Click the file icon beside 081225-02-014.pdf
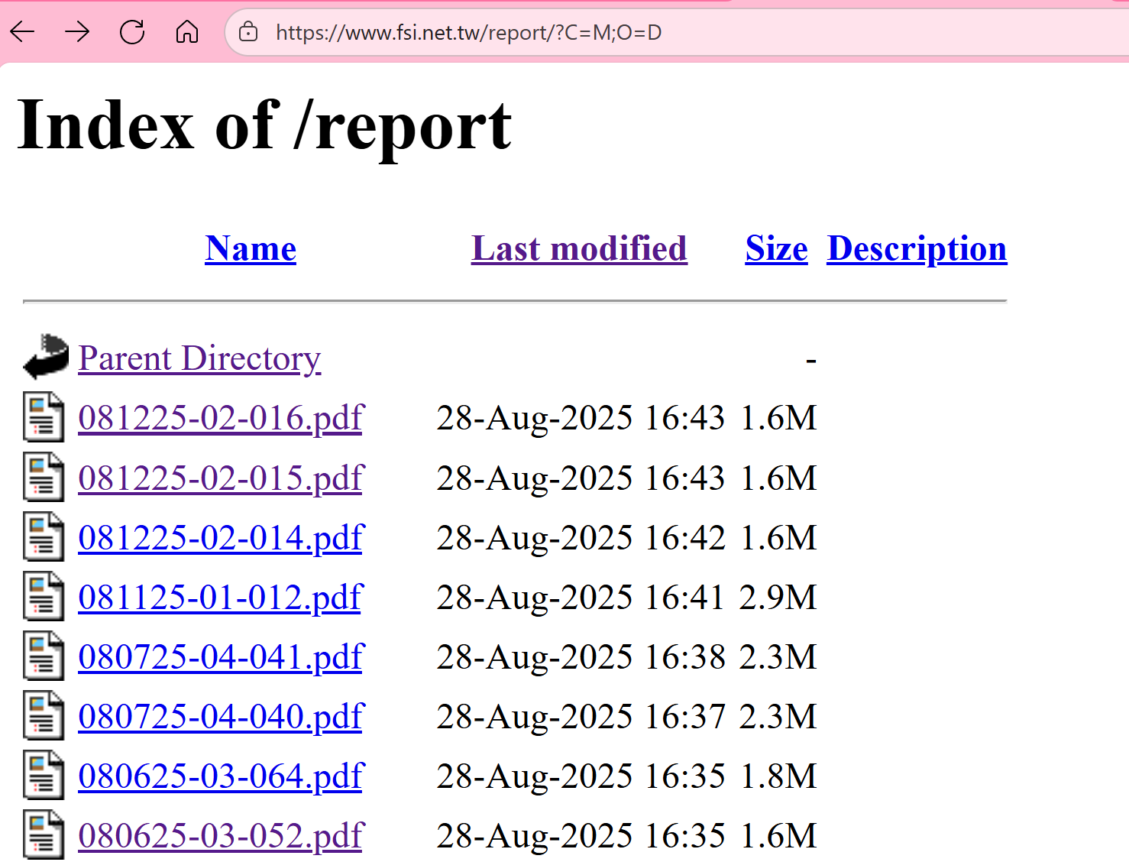 44,536
